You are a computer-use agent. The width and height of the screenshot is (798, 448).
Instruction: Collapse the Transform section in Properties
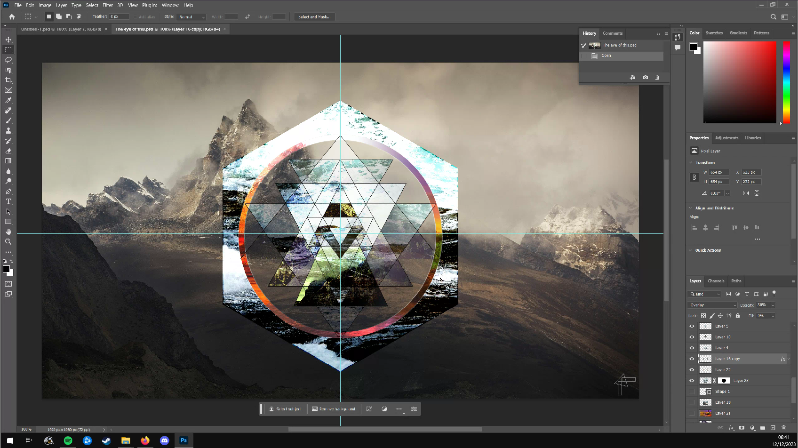pyautogui.click(x=691, y=163)
